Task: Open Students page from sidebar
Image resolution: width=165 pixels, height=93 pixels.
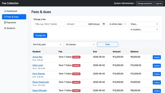Action: pyautogui.click(x=14, y=28)
